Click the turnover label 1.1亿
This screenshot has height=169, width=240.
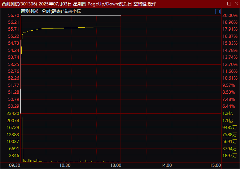228,121
